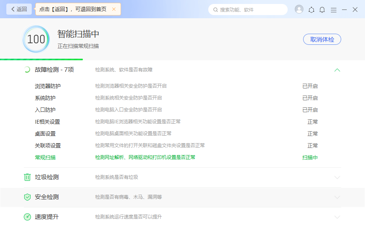Click 已开启 status of 入口防护
The height and width of the screenshot is (230, 365).
(310, 110)
